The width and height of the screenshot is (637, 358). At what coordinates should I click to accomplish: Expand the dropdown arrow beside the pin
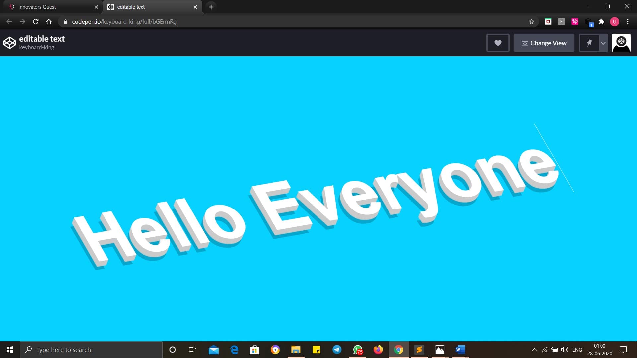tap(603, 43)
